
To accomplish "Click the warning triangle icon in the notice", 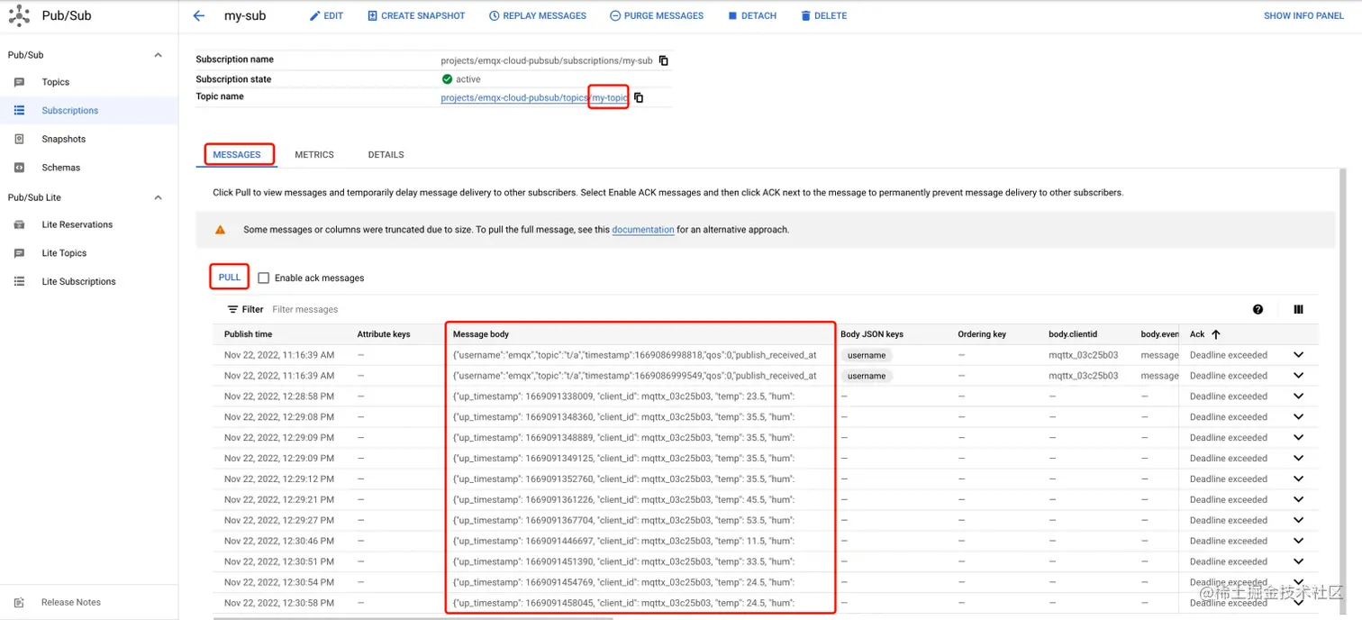I will click(220, 230).
